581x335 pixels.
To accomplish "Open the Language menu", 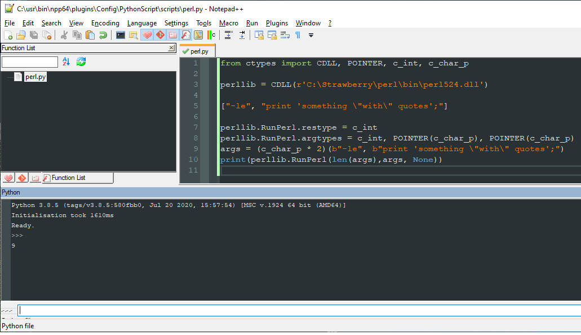I will 142,23.
